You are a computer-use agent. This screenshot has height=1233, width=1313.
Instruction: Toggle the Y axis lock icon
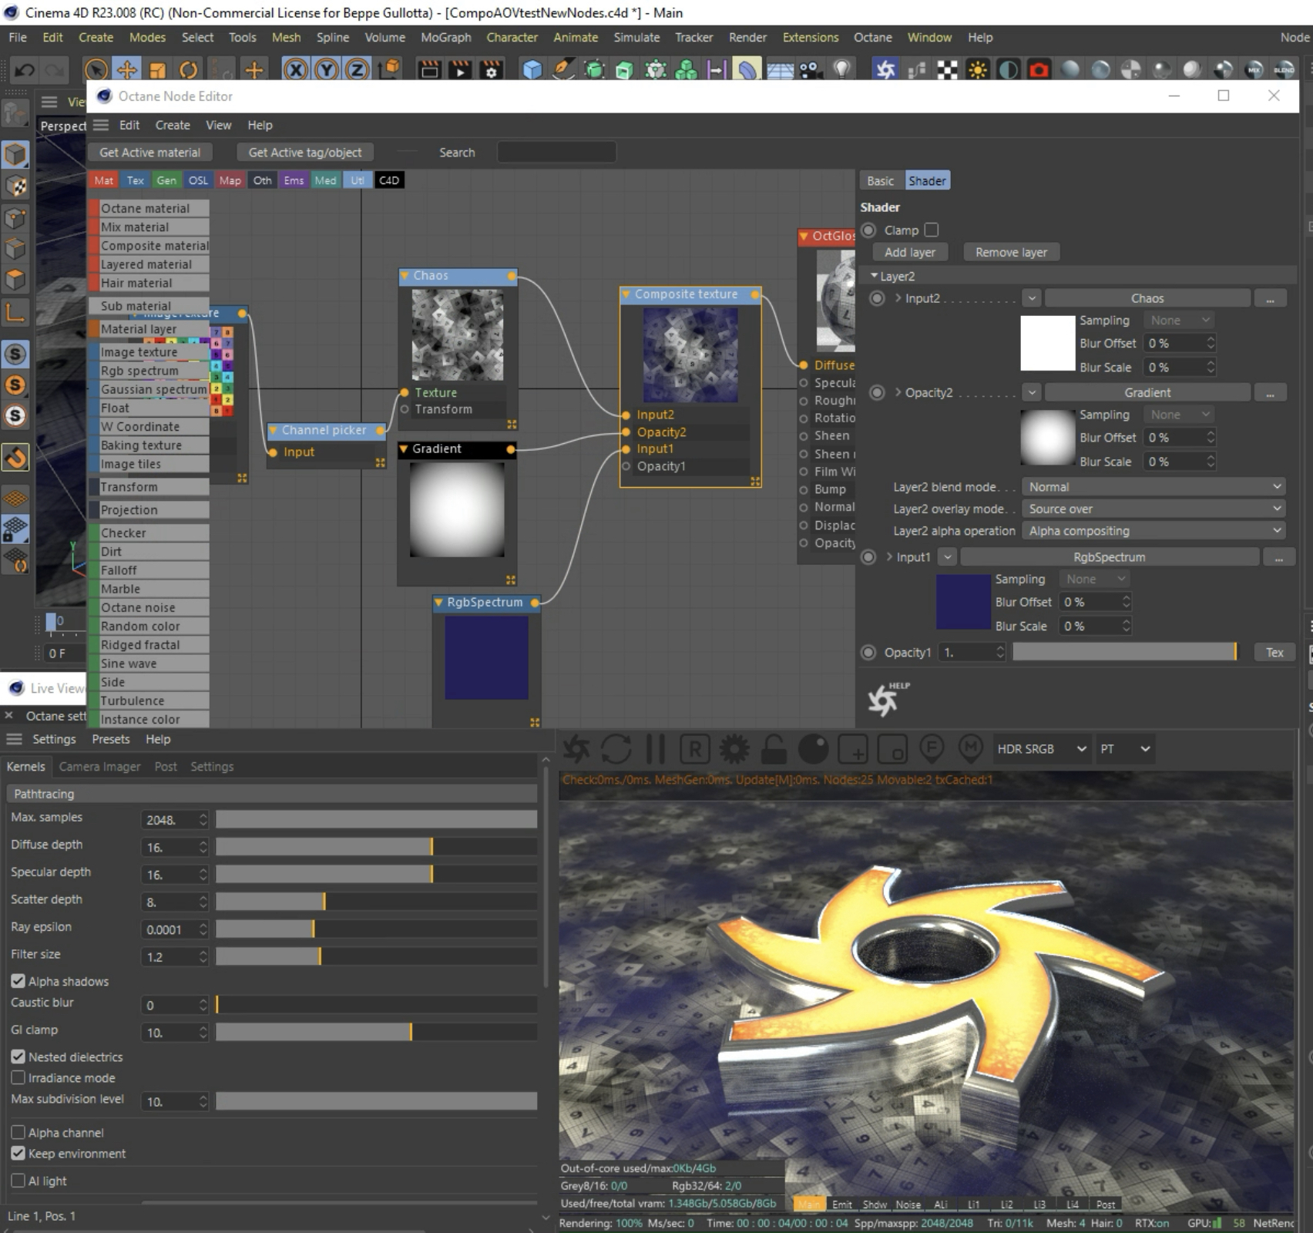(x=327, y=70)
